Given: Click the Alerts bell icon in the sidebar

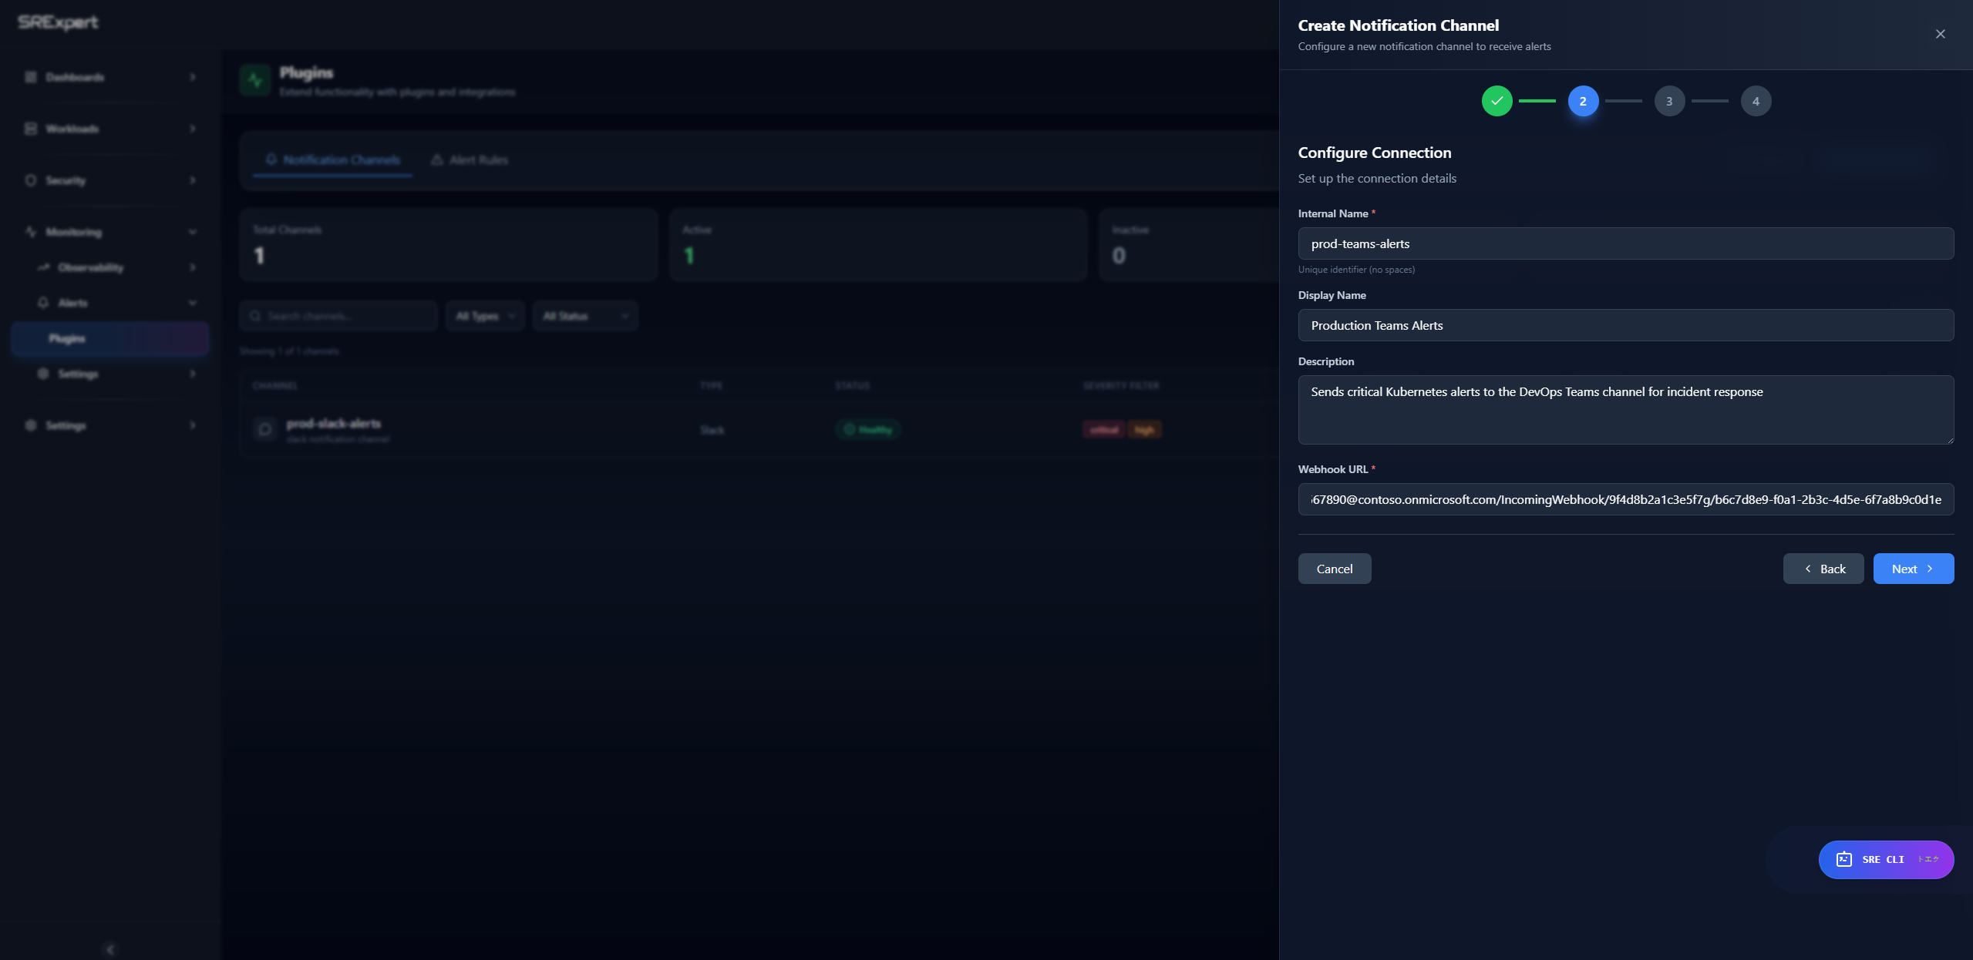Looking at the screenshot, I should 42,302.
